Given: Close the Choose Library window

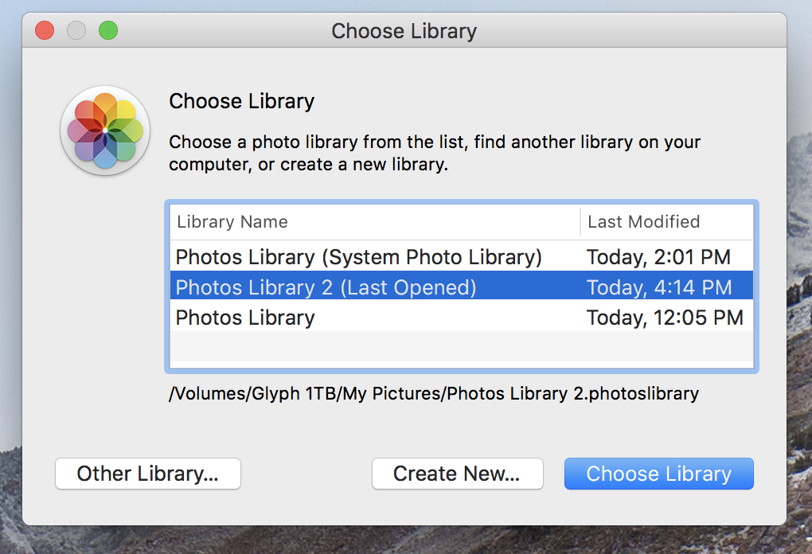Looking at the screenshot, I should [x=45, y=30].
